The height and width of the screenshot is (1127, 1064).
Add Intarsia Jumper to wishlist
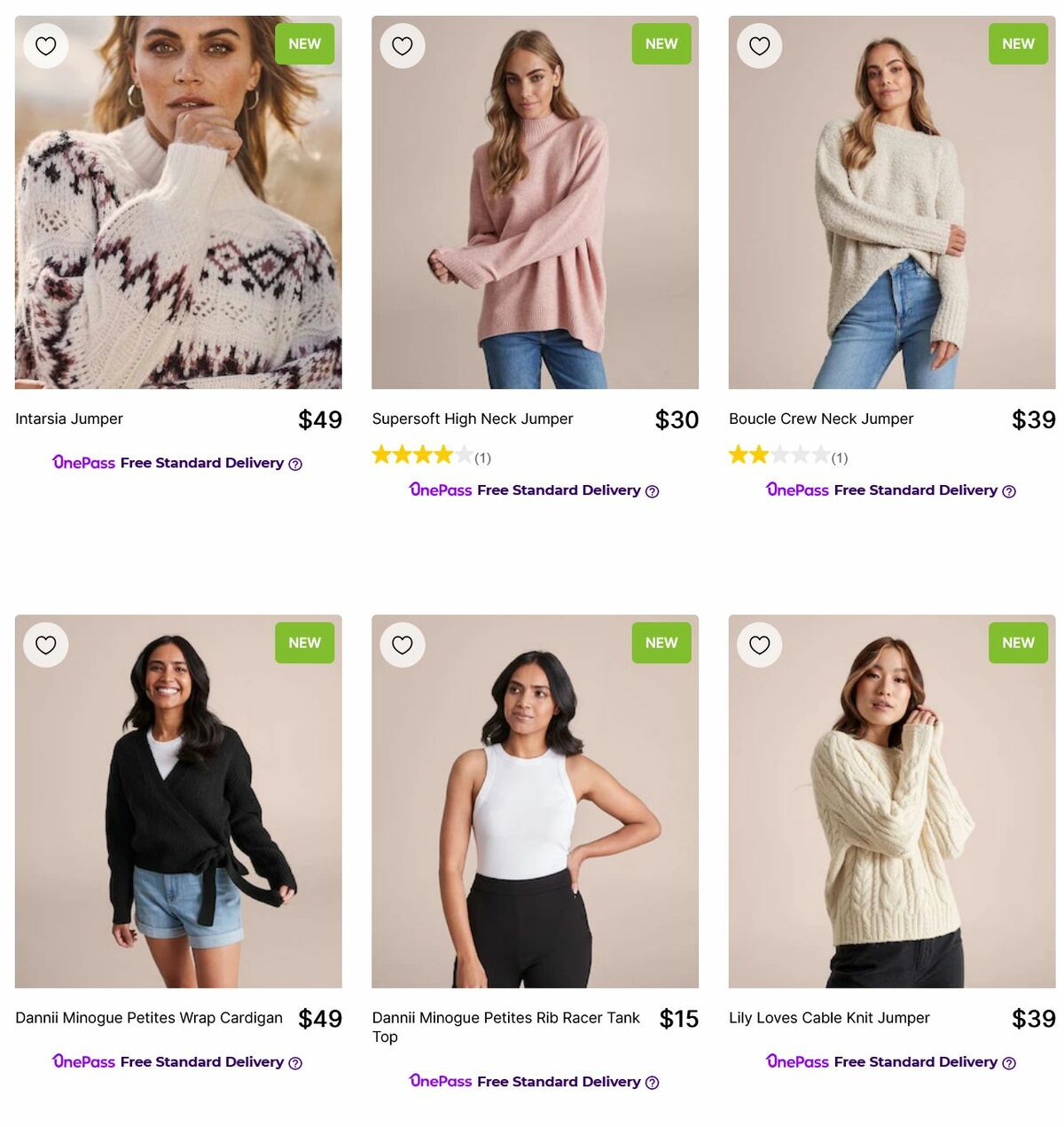coord(45,45)
